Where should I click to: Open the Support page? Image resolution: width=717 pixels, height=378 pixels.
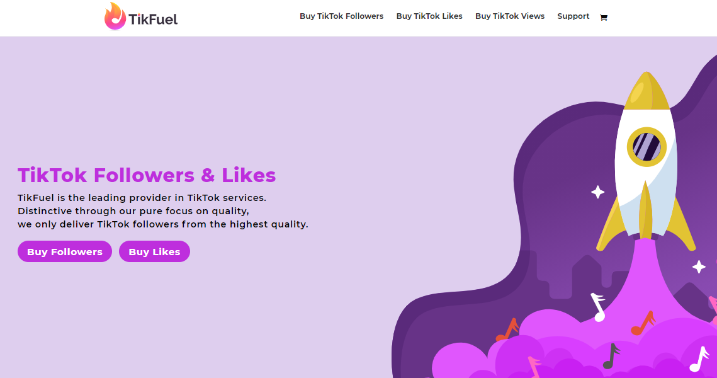pos(573,16)
